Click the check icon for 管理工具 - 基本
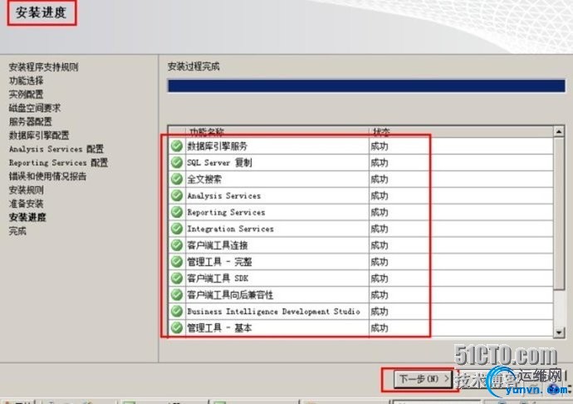 (177, 328)
